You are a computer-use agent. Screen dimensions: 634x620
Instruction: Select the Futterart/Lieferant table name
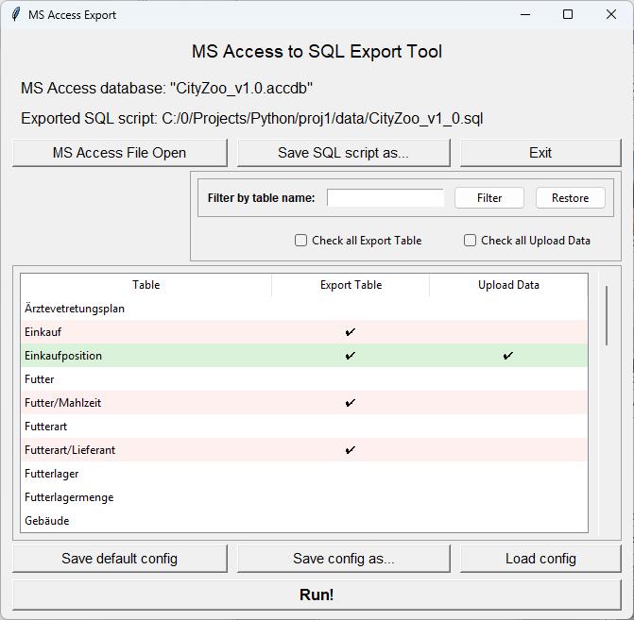(x=70, y=450)
